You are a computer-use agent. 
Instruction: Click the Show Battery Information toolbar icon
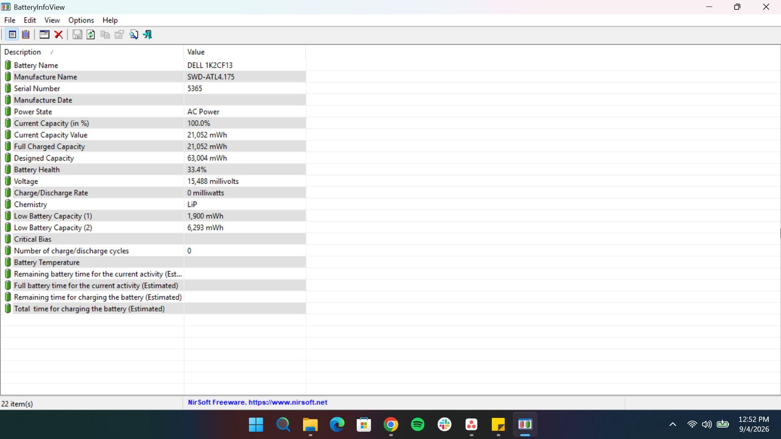[12, 35]
